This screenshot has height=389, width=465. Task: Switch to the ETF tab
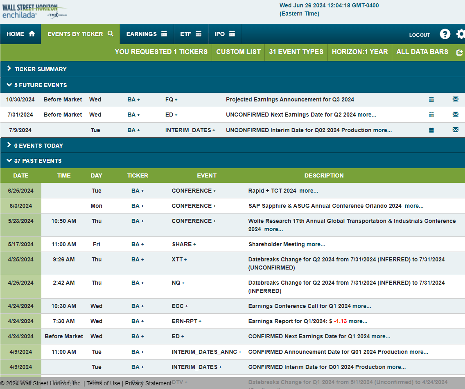coord(191,34)
